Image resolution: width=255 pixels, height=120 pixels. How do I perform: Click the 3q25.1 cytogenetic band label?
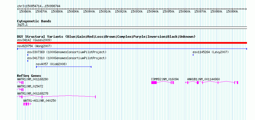(22, 25)
